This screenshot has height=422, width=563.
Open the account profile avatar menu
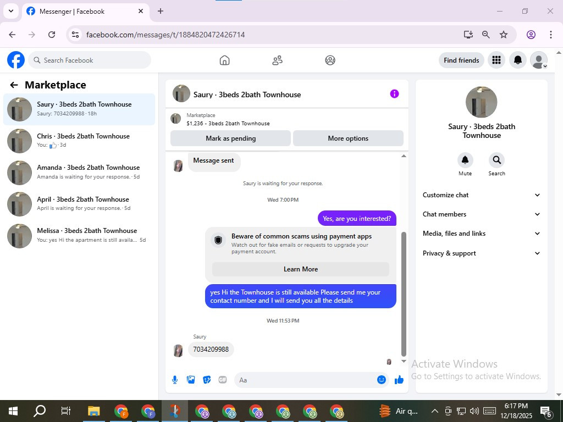[x=539, y=60]
